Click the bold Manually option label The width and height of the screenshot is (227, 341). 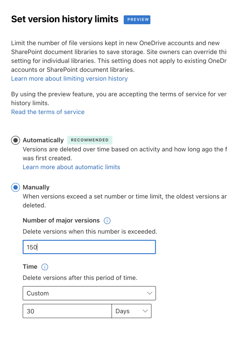36,187
